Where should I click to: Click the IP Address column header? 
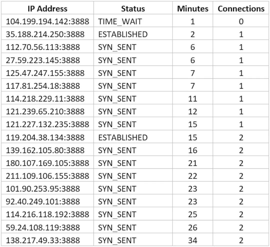pos(47,8)
